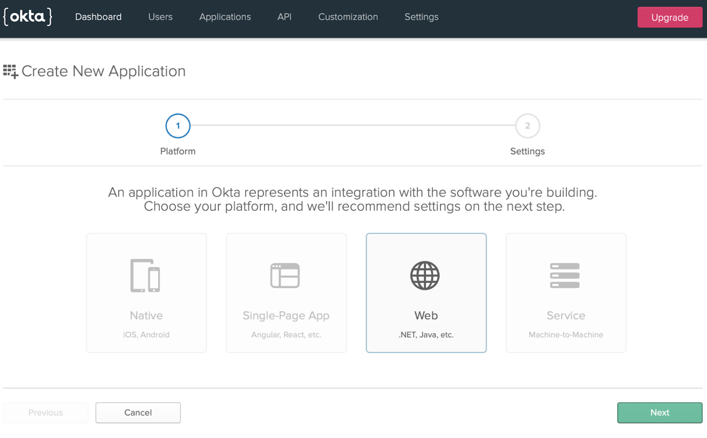The image size is (707, 438).
Task: Choose the Service Machine-to-Machine option
Action: (x=565, y=334)
